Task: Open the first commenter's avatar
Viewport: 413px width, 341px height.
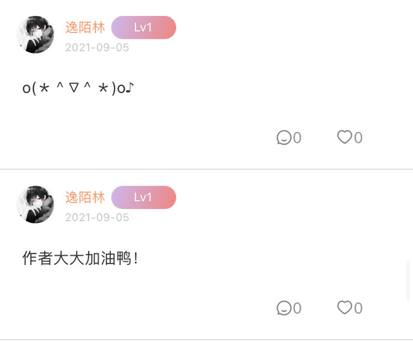Action: pos(35,34)
